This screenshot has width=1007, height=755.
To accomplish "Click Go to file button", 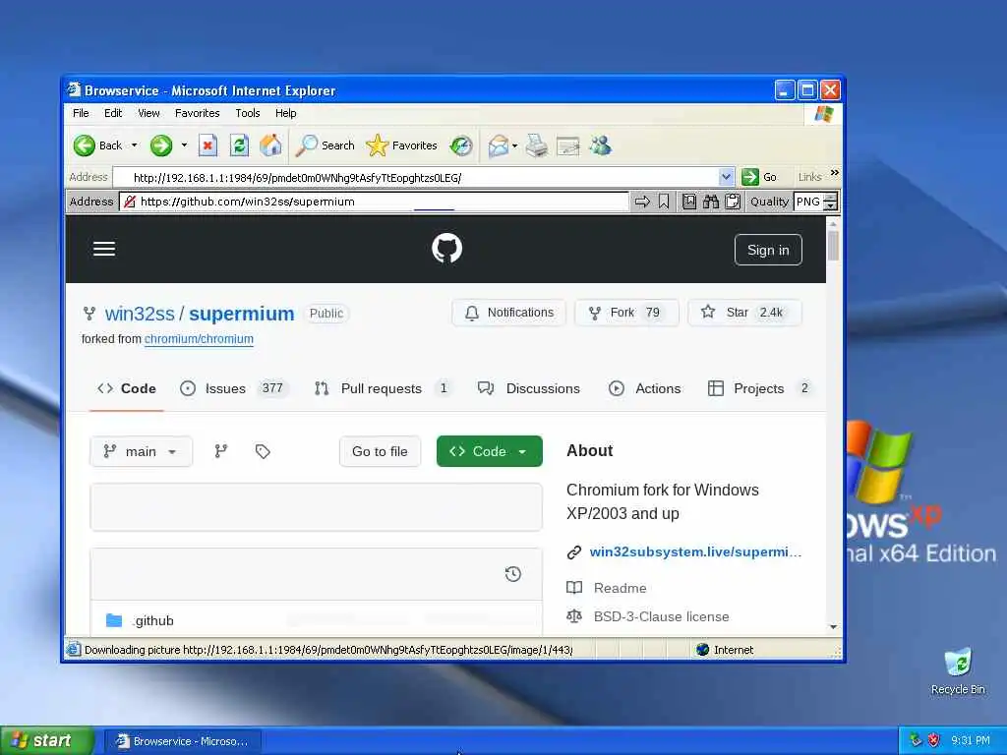I will tap(380, 451).
